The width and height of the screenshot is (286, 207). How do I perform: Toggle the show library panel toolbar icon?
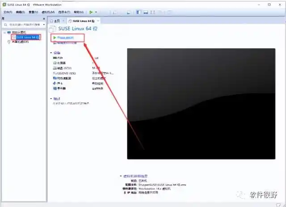[x=138, y=12]
